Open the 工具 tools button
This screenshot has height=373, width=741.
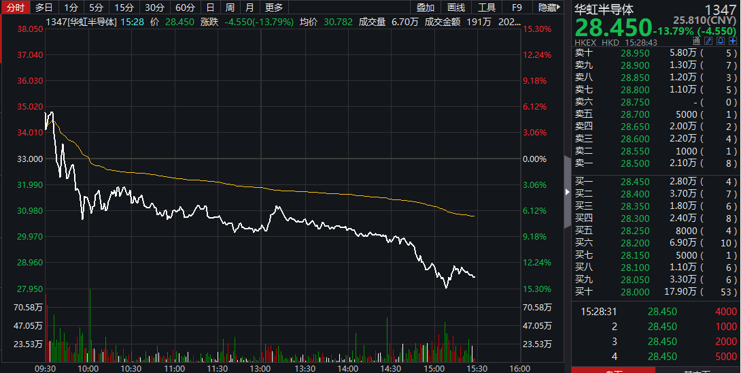(x=486, y=7)
